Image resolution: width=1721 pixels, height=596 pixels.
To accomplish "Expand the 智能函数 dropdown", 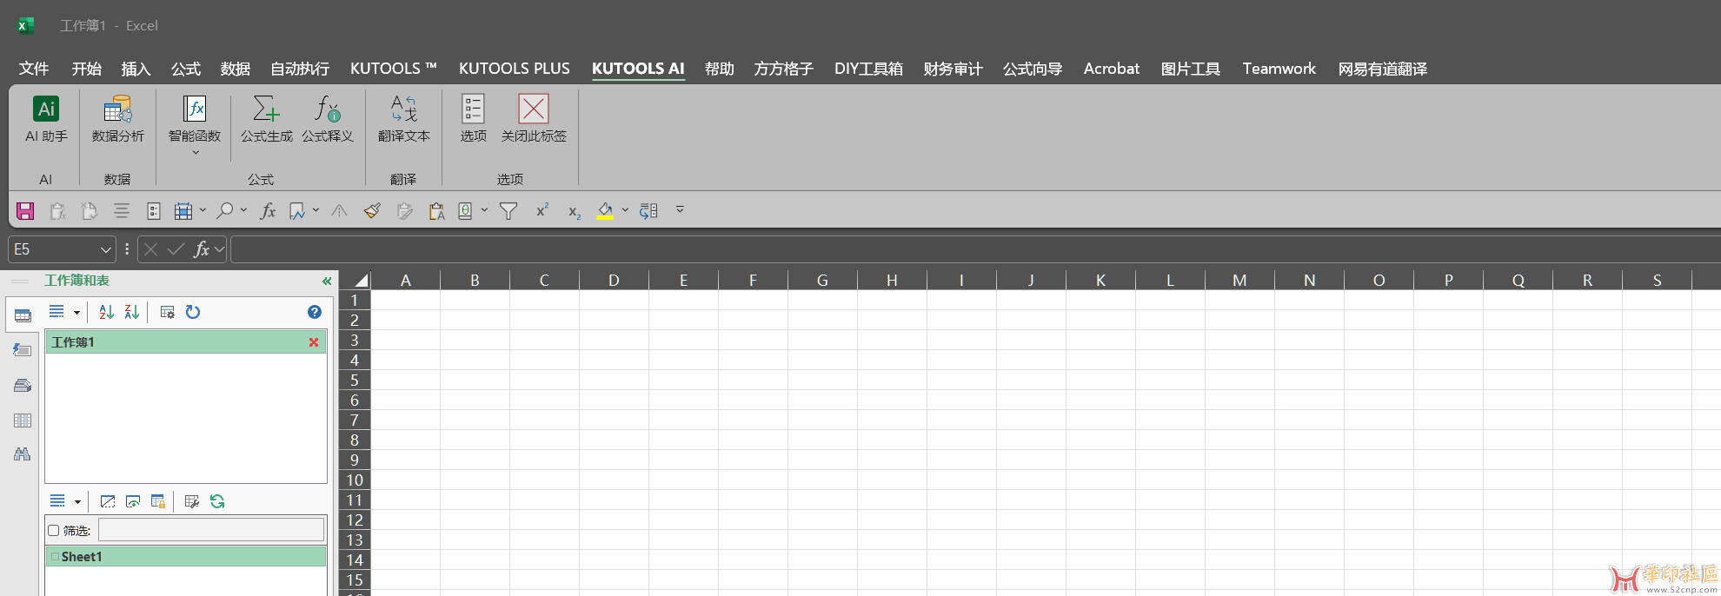I will 195,152.
